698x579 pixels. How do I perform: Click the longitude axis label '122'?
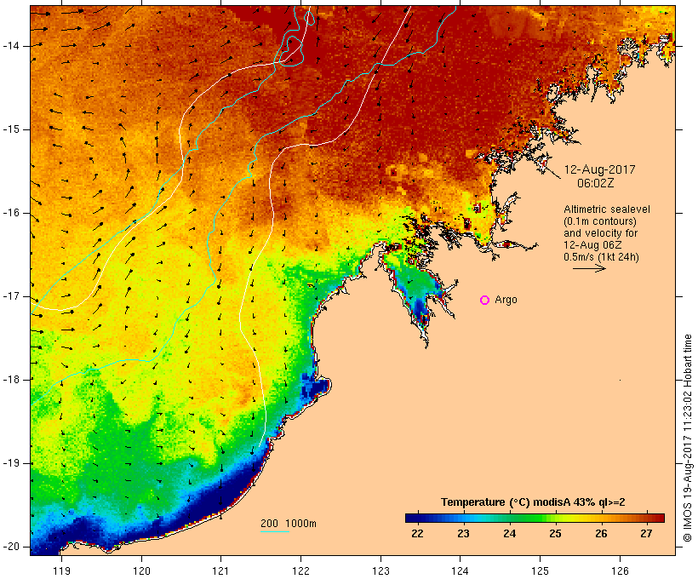(x=300, y=571)
